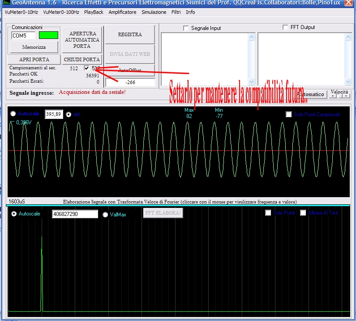
Task: Enable the FFT Output checkbox
Action: [285, 28]
